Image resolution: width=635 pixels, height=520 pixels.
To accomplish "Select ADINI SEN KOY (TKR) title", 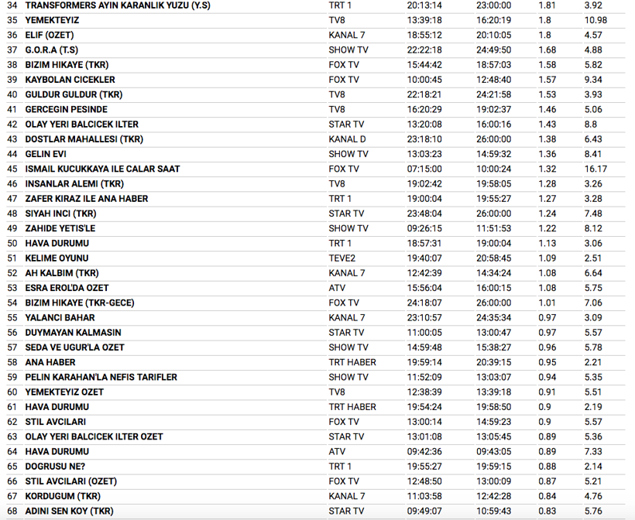I will click(69, 511).
